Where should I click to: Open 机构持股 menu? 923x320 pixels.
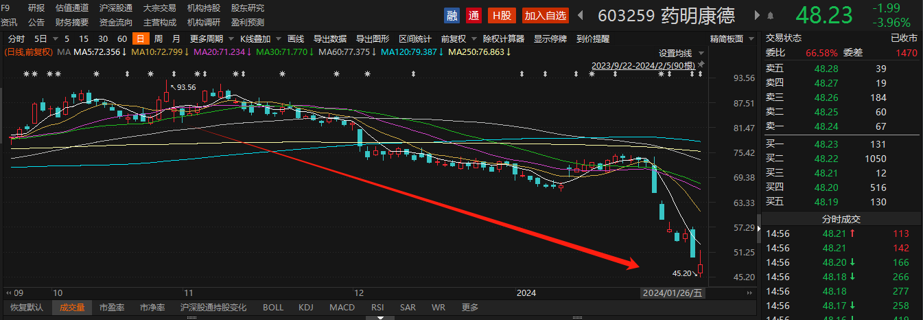(204, 8)
